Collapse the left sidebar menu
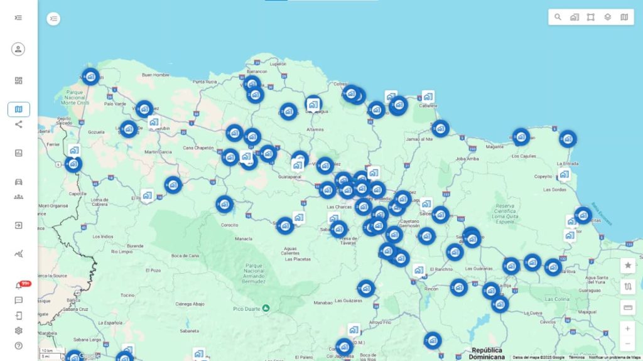Viewport: 643px width, 361px height. [18, 18]
